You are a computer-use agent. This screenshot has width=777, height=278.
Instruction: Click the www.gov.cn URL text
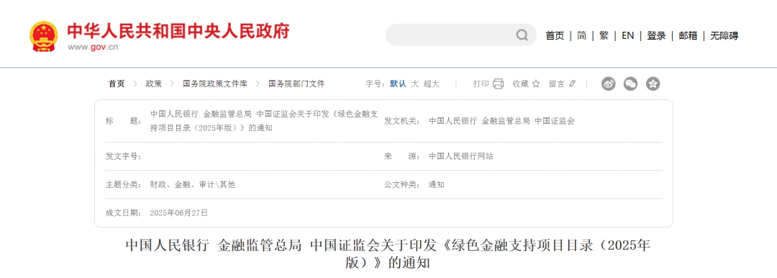[93, 48]
